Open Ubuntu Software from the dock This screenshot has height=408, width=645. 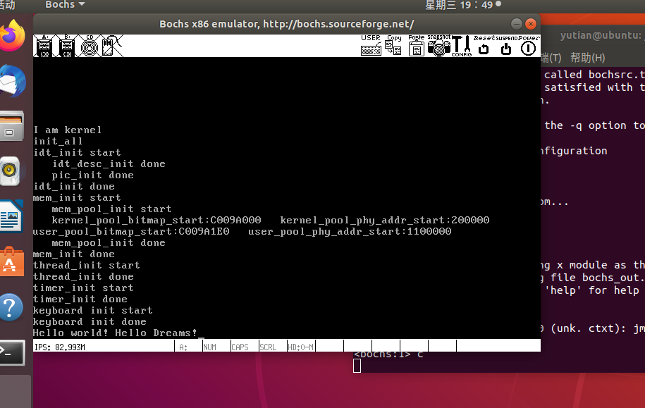coord(11,262)
